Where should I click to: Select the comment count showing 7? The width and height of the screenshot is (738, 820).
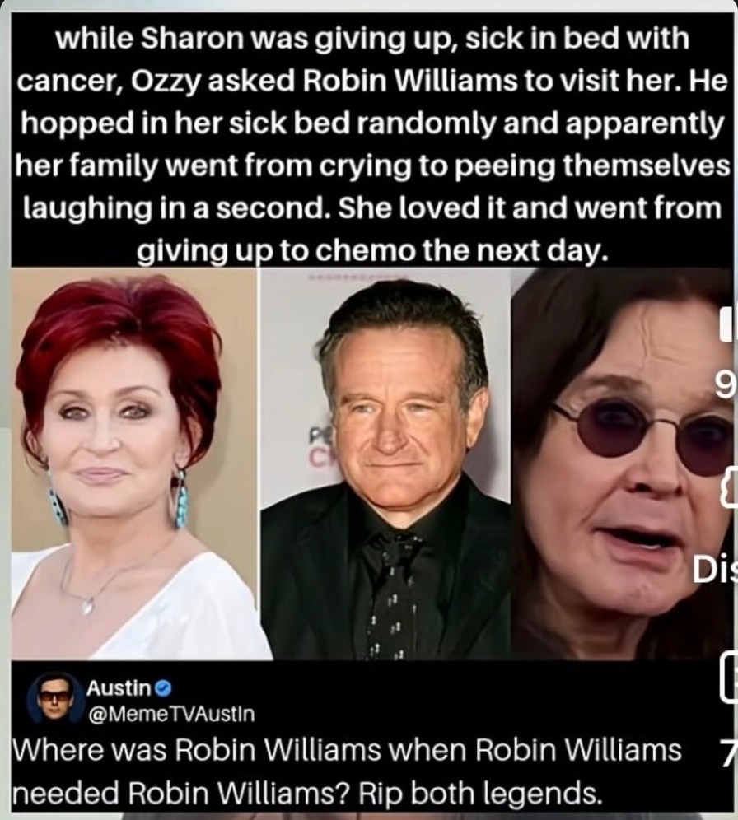coord(729,753)
